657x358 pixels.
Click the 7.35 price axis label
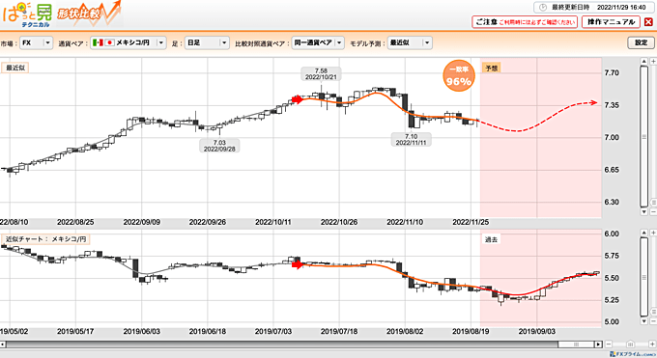coord(612,105)
